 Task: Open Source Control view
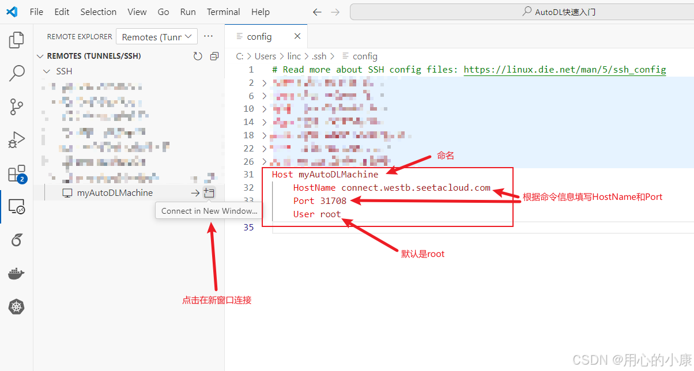pos(17,107)
